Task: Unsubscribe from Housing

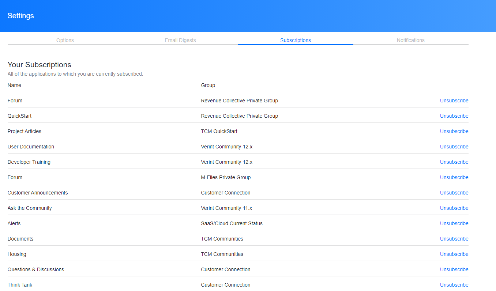Action: (x=454, y=254)
